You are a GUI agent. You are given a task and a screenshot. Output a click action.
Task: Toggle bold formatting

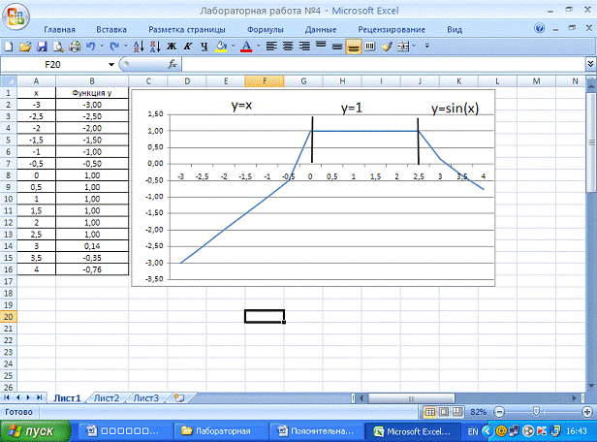tap(171, 46)
